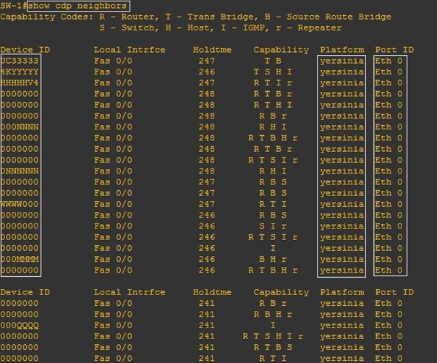Click capability 'S I r'

point(273,226)
